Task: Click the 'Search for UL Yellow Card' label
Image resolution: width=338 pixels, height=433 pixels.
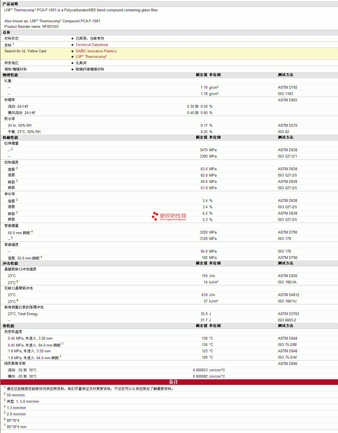Action: coord(25,51)
